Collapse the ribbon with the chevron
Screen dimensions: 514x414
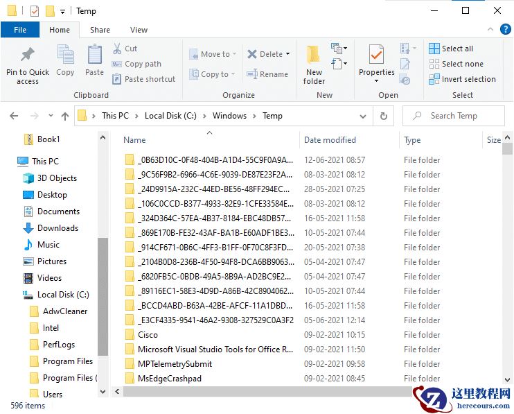point(490,29)
